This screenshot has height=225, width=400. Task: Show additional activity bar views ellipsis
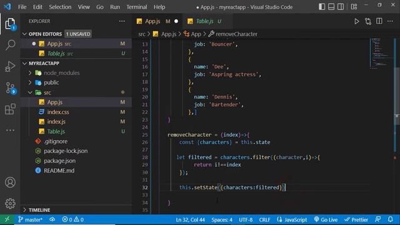coord(10,131)
